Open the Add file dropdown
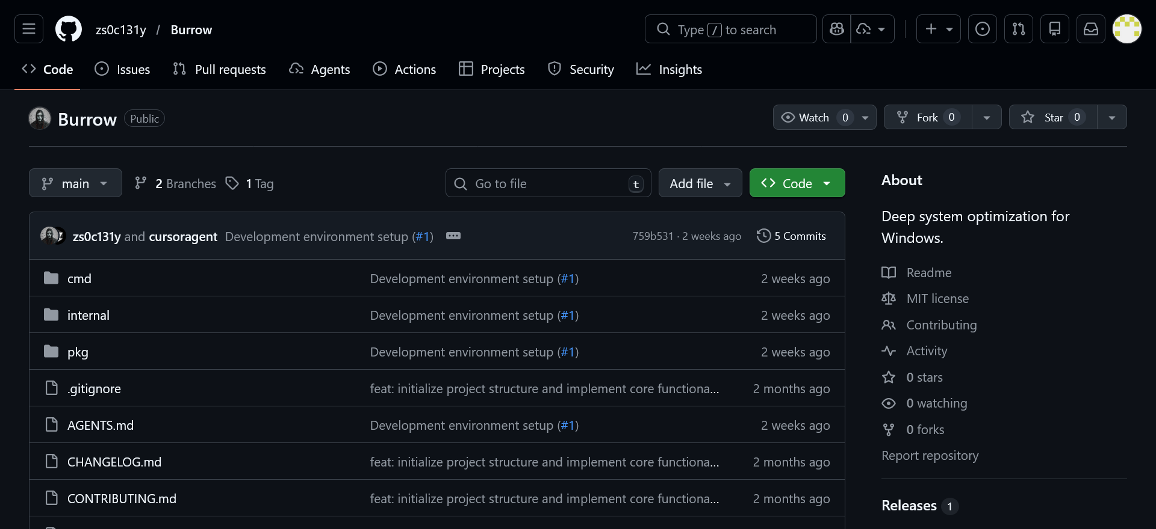The width and height of the screenshot is (1156, 529). pyautogui.click(x=700, y=183)
